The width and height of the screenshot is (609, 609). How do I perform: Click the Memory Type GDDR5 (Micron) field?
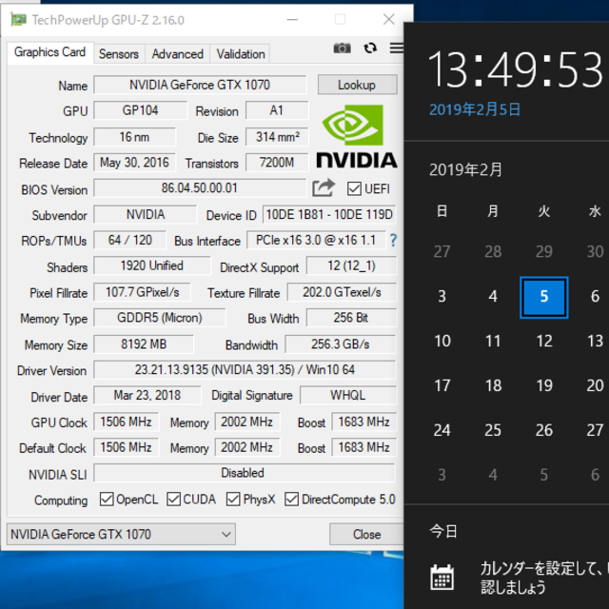click(160, 318)
